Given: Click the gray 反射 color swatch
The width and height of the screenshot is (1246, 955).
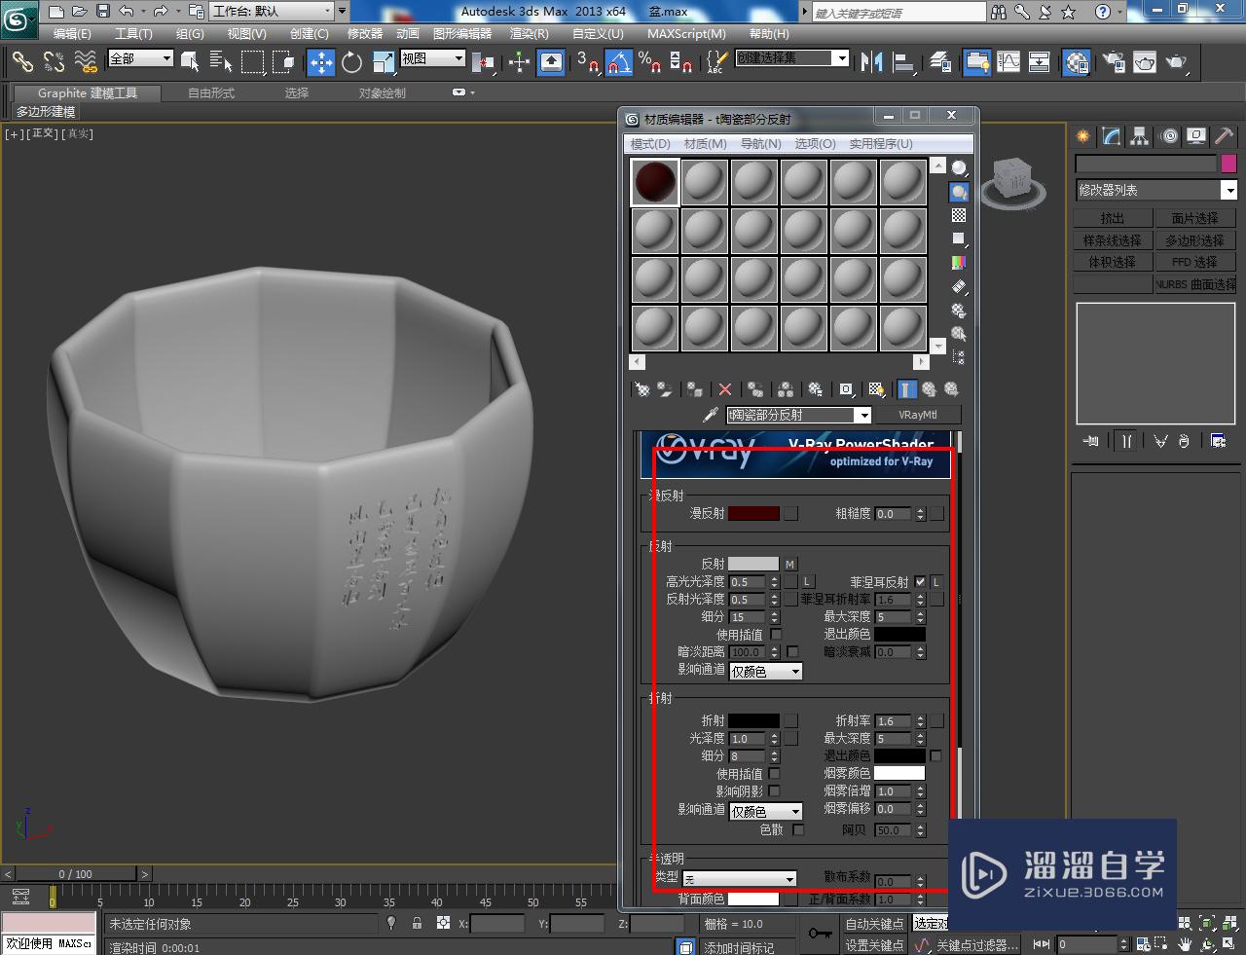Looking at the screenshot, I should [753, 564].
